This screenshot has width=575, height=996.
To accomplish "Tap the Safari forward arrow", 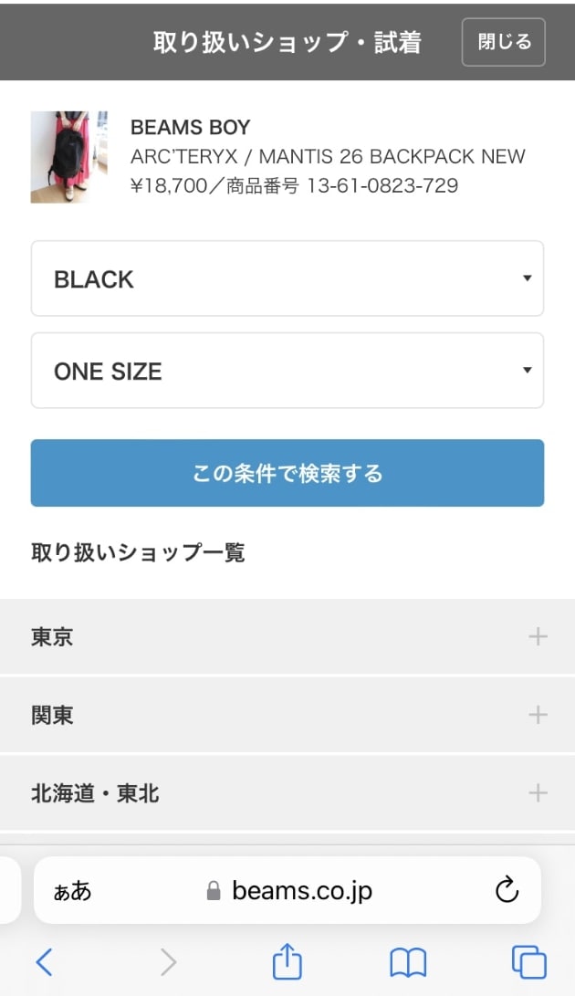I will (x=168, y=961).
